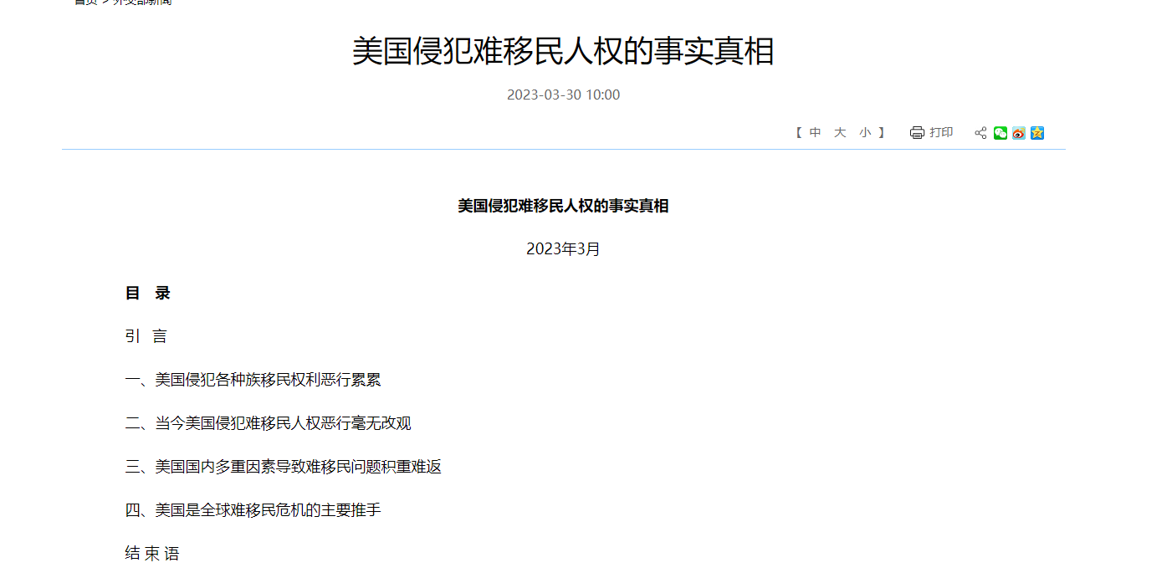Image resolution: width=1172 pixels, height=578 pixels.
Task: Click the 2023-03-30 10:00 timestamp
Action: [x=563, y=95]
